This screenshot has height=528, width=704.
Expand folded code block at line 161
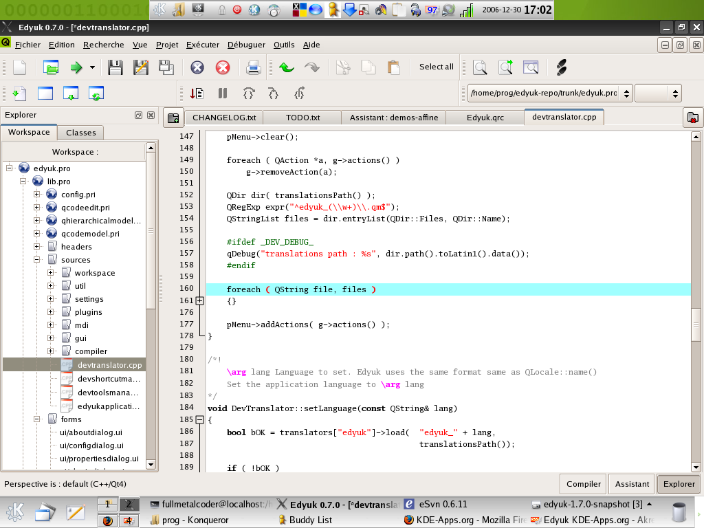point(200,301)
